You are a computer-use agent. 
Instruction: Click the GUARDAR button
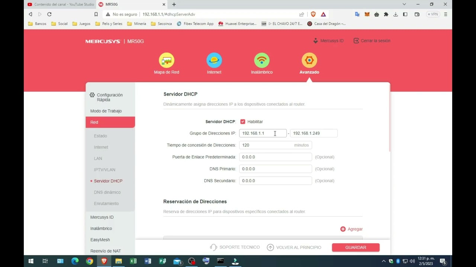356,247
